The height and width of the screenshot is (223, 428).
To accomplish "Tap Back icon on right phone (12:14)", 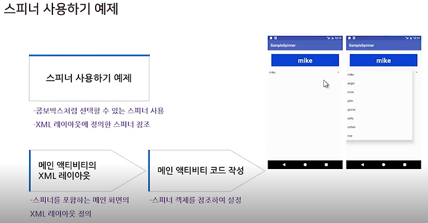I will 363,165.
